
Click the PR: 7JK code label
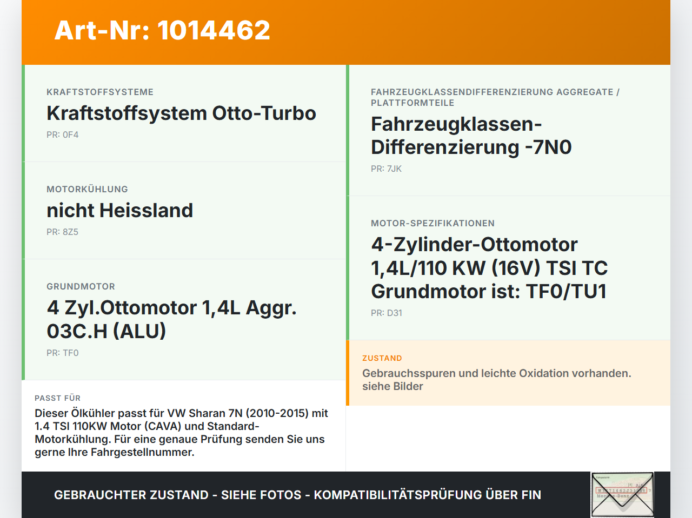(386, 169)
